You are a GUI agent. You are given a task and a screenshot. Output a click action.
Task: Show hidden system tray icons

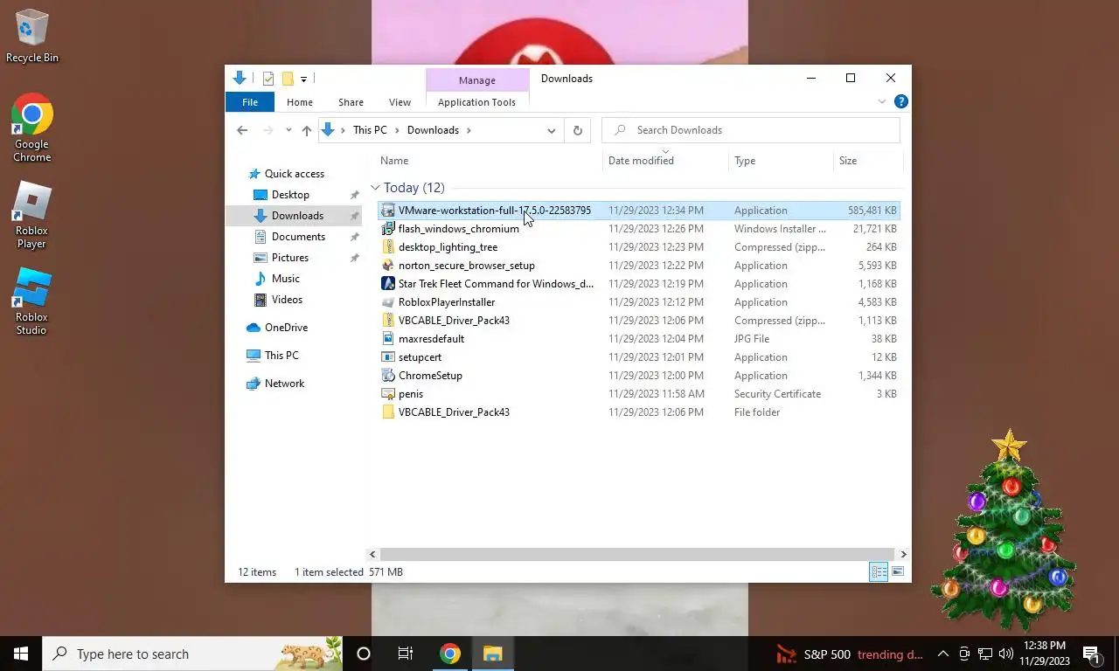pos(943,654)
